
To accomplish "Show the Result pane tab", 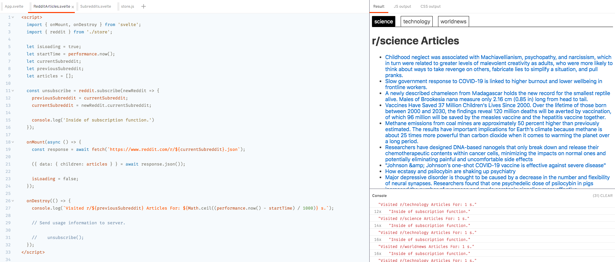I will pyautogui.click(x=379, y=6).
